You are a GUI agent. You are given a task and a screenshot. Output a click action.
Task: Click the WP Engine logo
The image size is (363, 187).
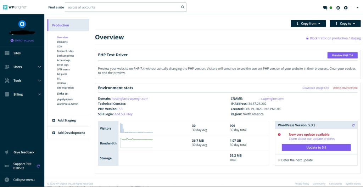(x=15, y=7)
